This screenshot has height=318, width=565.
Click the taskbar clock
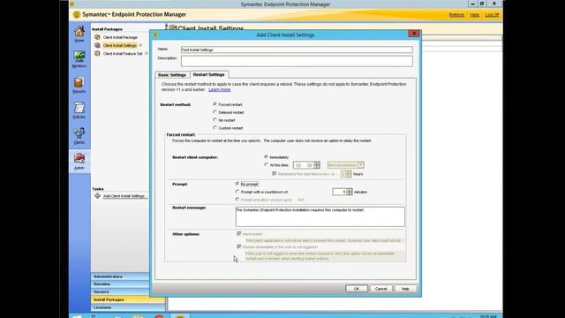[x=488, y=316]
